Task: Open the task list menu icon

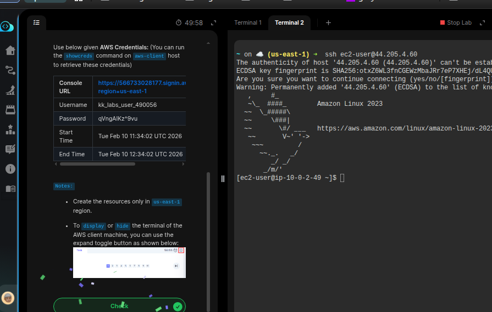Action: pyautogui.click(x=36, y=22)
